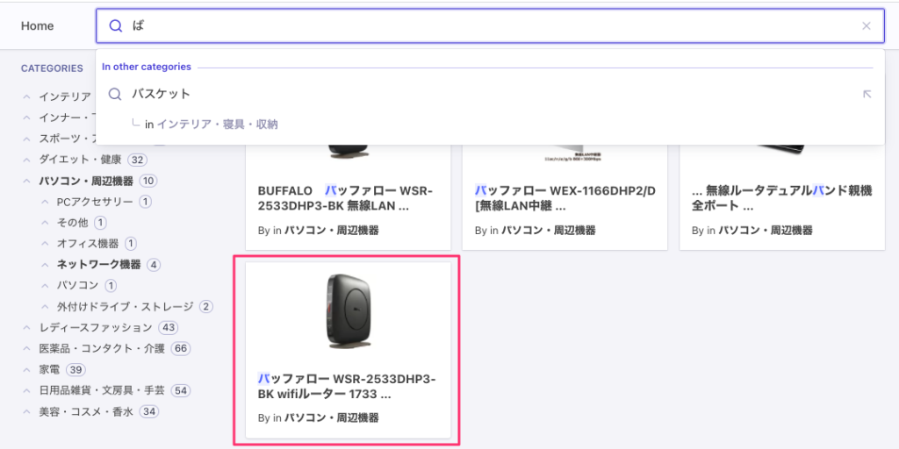The height and width of the screenshot is (449, 899).
Task: Open in インテリア・寝具・収納 category suggestion
Action: (x=212, y=125)
